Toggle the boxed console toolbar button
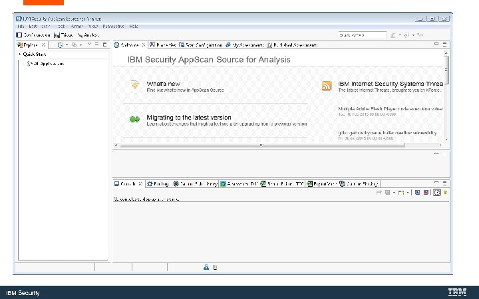Image resolution: width=479 pixels, height=299 pixels. (437, 192)
